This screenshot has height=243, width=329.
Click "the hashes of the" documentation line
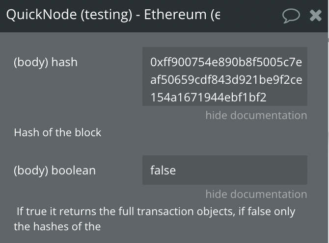click(57, 227)
